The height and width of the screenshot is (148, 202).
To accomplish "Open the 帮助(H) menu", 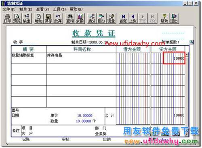I will click(76, 9).
